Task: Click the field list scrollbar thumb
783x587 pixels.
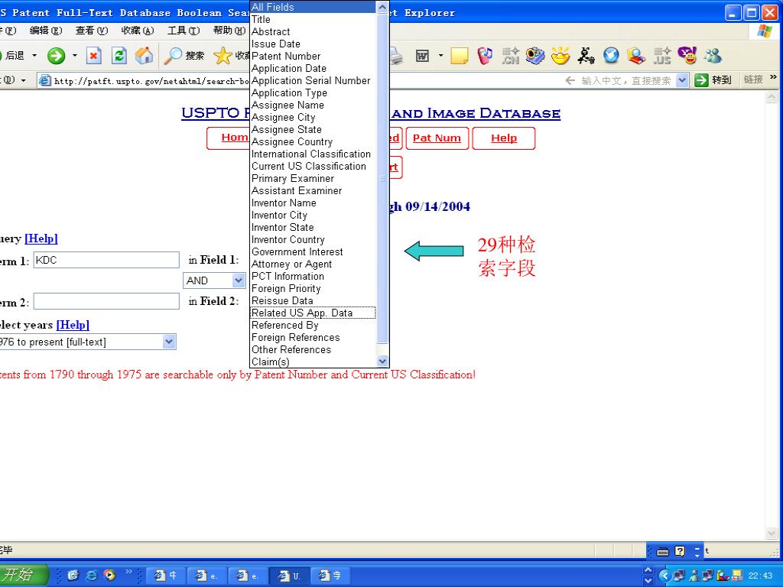Action: click(382, 178)
